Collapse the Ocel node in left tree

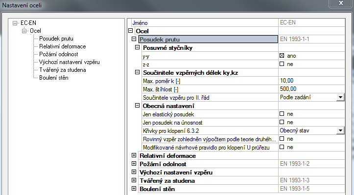[x=24, y=31]
